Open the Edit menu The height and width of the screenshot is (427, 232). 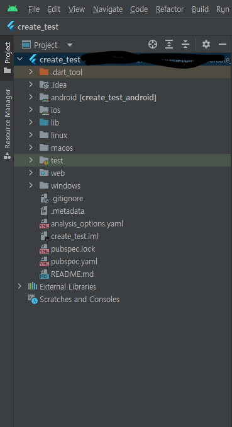coord(54,9)
